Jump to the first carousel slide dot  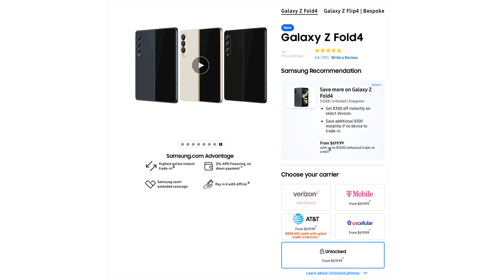[x=183, y=144]
